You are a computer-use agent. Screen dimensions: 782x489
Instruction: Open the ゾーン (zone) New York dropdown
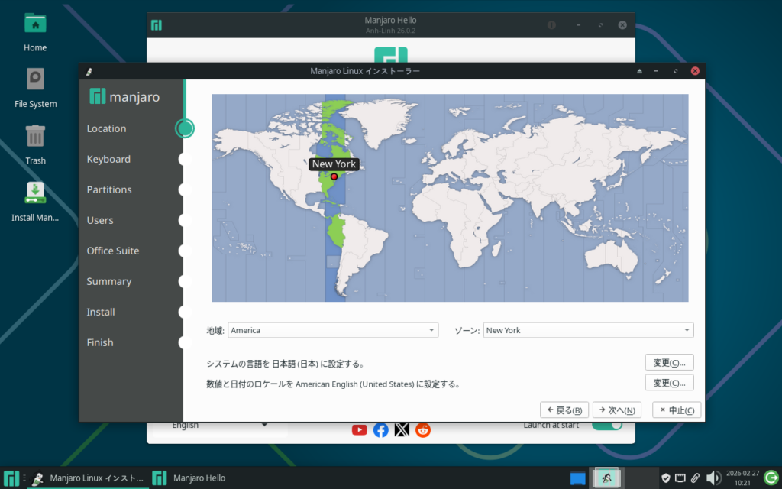tap(588, 330)
